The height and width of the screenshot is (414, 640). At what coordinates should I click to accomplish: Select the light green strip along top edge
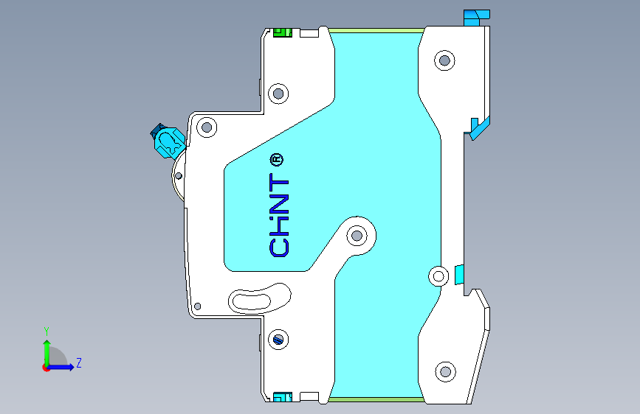(376, 30)
